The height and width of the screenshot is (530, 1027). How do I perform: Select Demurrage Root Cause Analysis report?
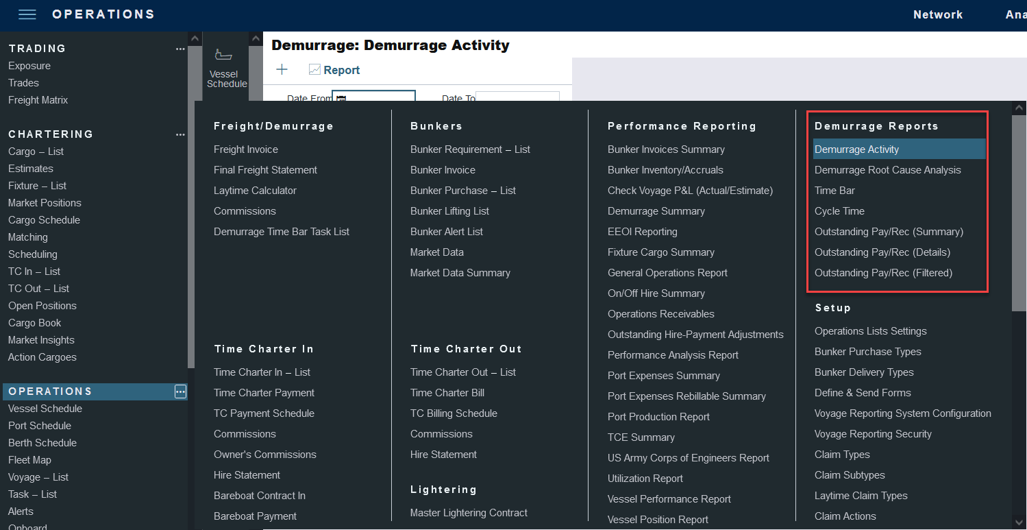(x=887, y=170)
